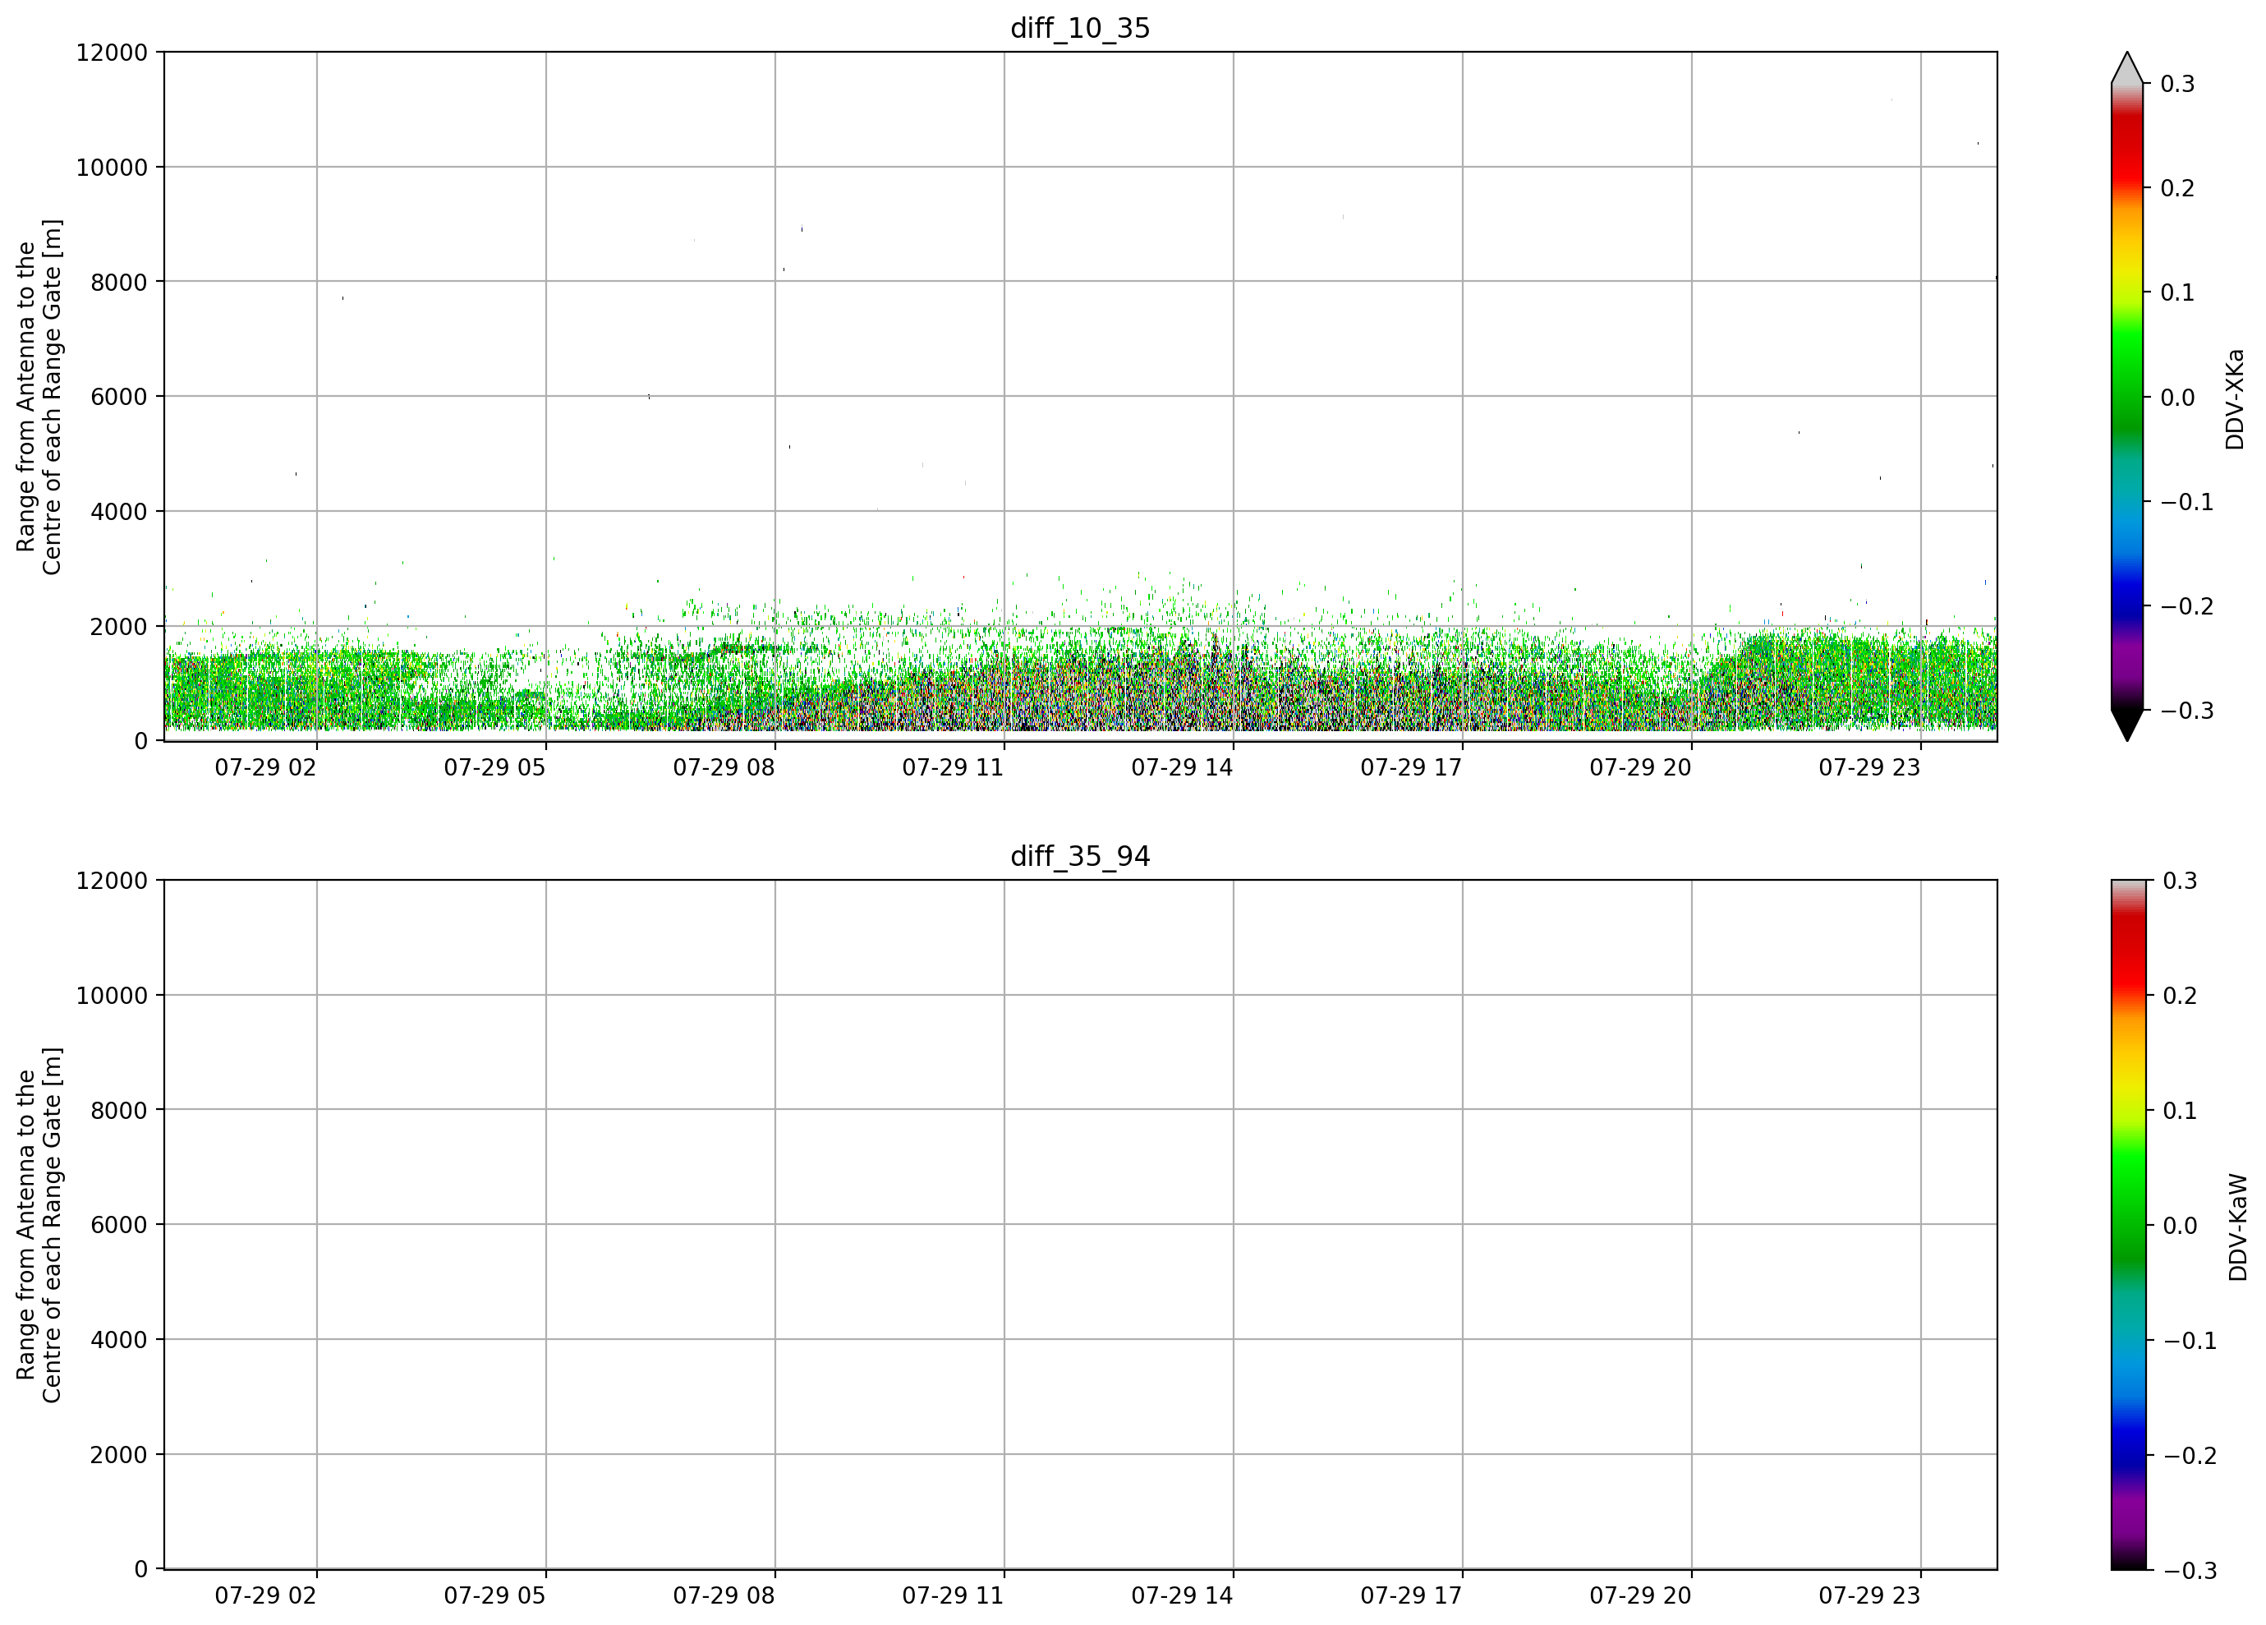Click '07-29 11' x-tick under diff_35_94 plot
The width and height of the screenshot is (2266, 1625).
tap(954, 1596)
